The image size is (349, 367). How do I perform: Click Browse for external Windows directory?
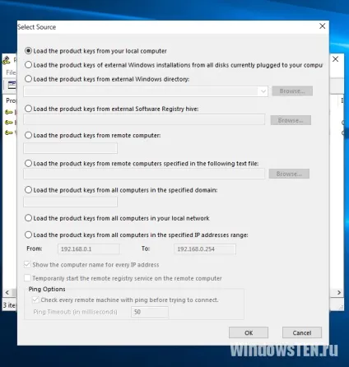click(292, 91)
